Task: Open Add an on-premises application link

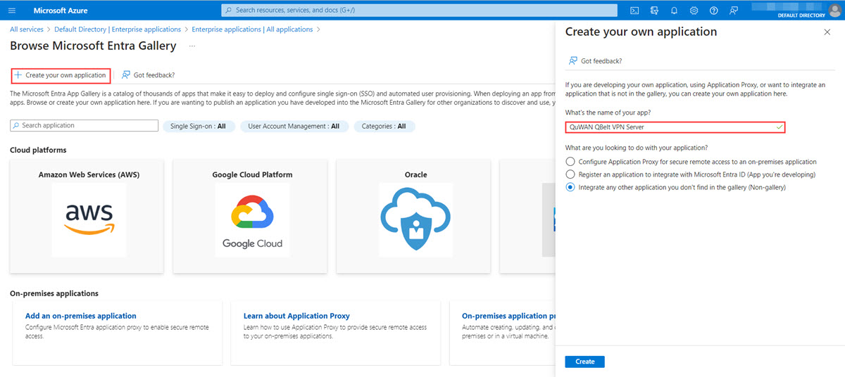Action: click(81, 316)
